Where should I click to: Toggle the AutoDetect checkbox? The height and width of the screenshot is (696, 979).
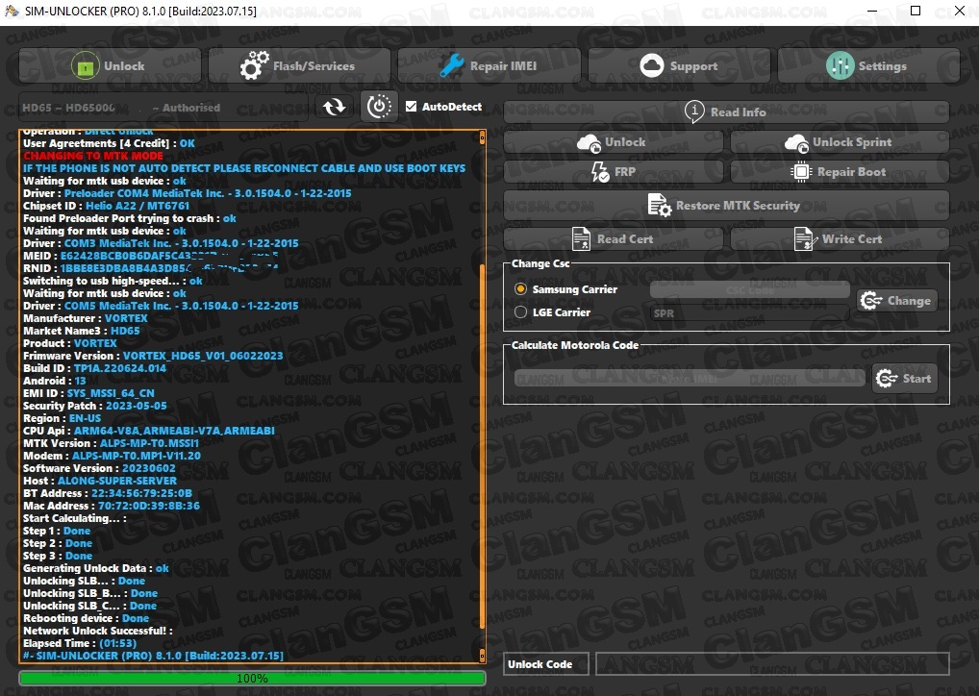411,107
